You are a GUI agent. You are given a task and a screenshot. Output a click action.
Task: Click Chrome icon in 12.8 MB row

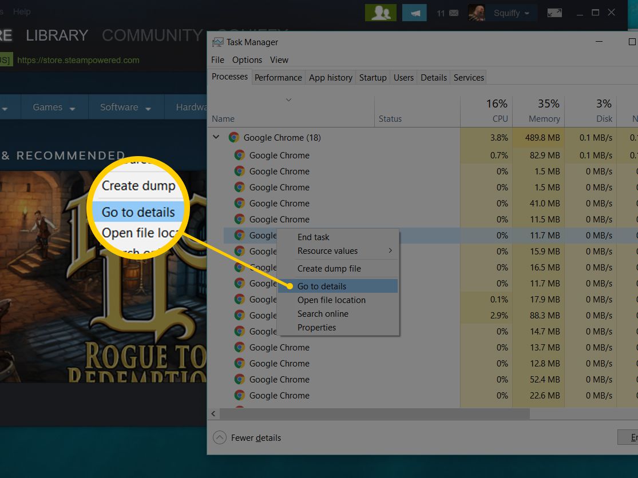[239, 363]
